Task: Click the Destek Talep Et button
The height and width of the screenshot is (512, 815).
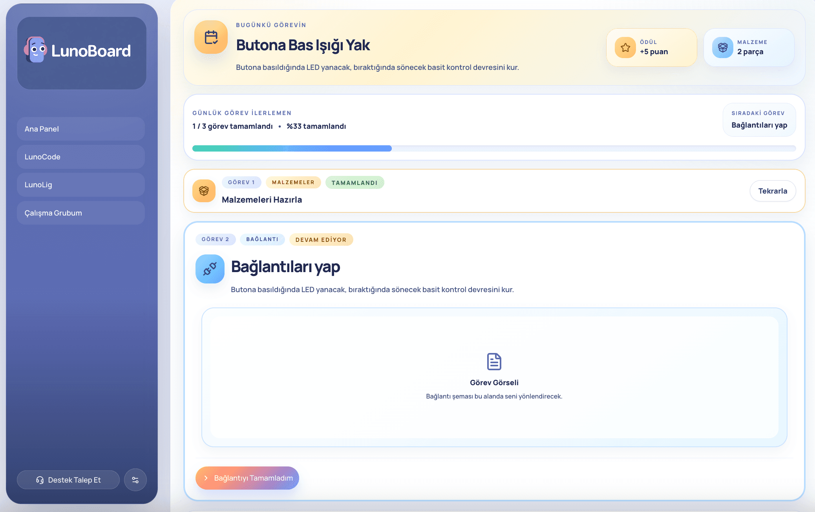Action: coord(68,480)
